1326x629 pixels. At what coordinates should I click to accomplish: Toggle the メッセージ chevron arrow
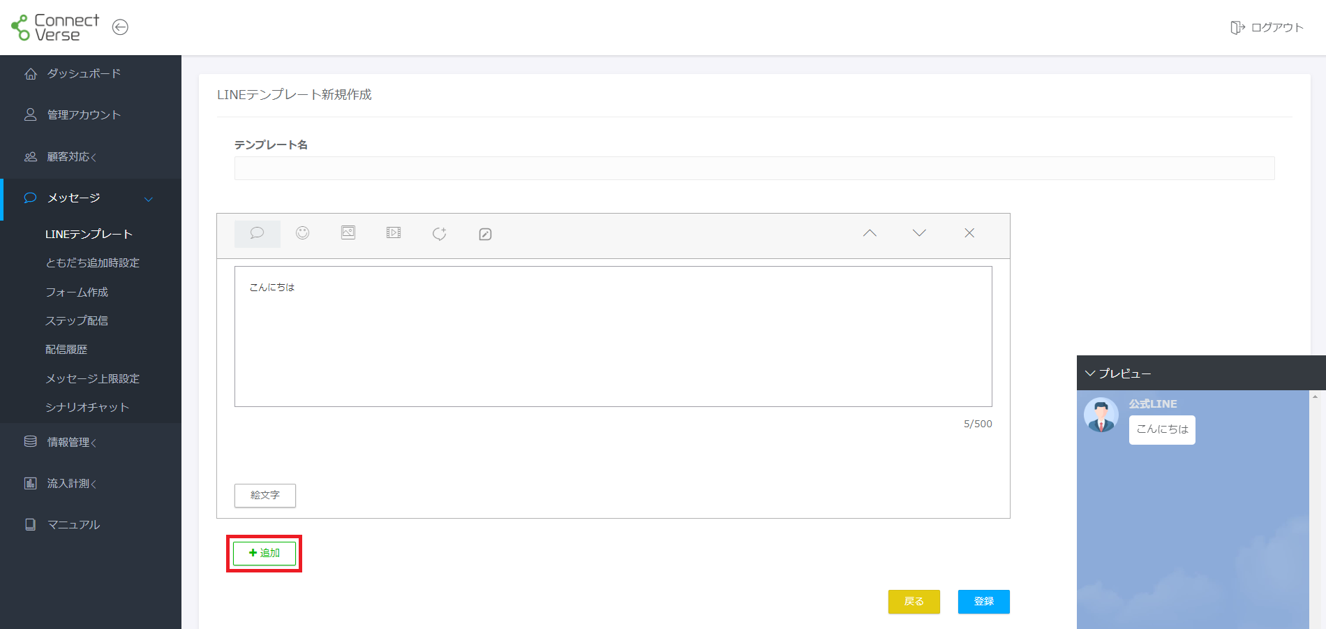(149, 200)
